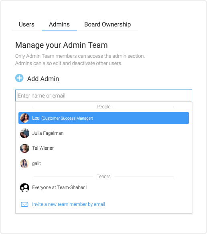
Task: Click Lea's profile avatar
Action: coord(24,118)
